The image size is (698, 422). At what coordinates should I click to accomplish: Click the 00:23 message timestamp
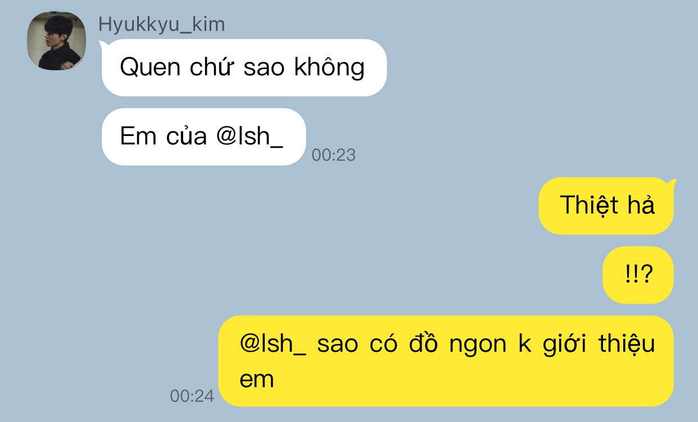334,155
